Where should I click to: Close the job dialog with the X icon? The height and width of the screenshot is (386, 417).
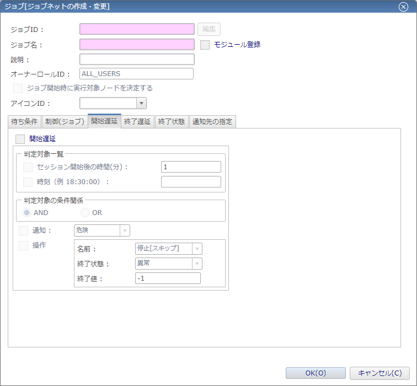coord(403,7)
